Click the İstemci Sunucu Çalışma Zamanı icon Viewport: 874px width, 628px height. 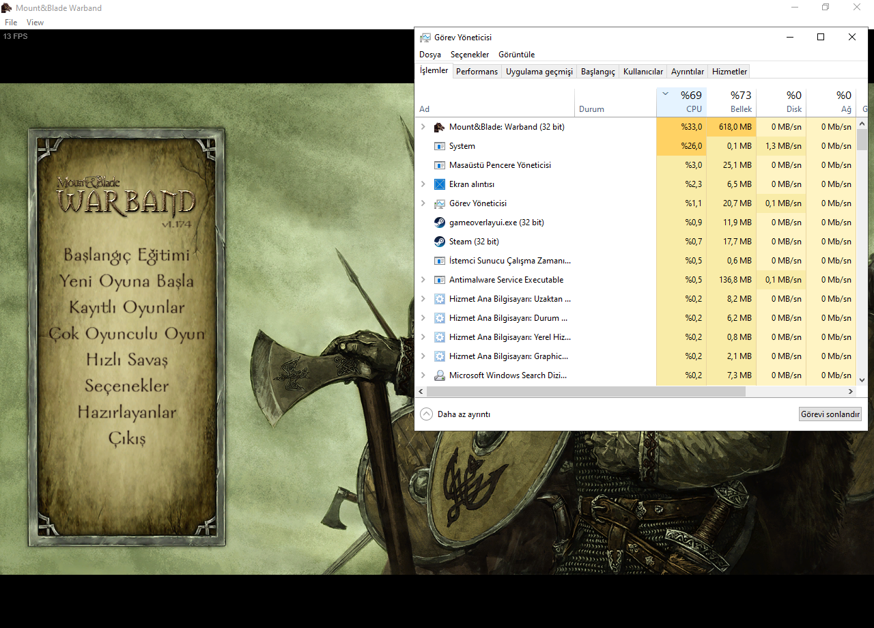pyautogui.click(x=440, y=261)
